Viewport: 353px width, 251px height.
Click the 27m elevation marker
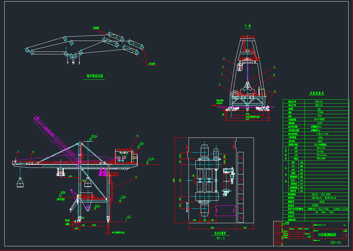141,143
